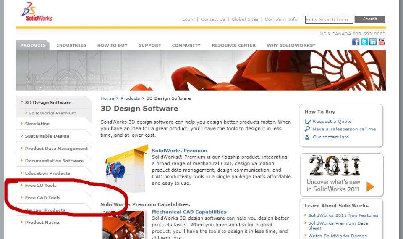Select Product Matrix in sidebar
The image size is (403, 239).
42,223
